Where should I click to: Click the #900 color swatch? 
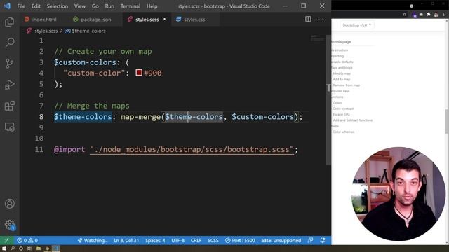[x=139, y=73]
